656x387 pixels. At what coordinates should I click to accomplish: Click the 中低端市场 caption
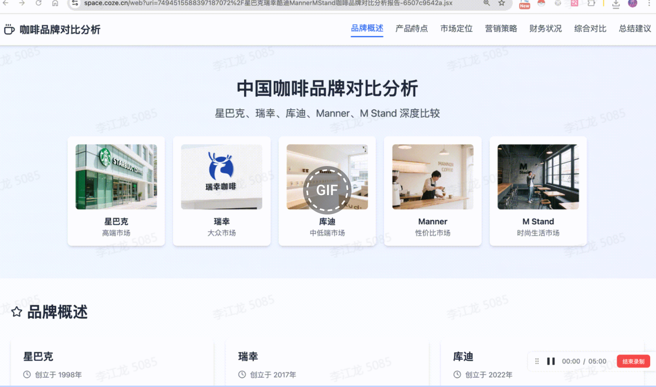(x=327, y=233)
